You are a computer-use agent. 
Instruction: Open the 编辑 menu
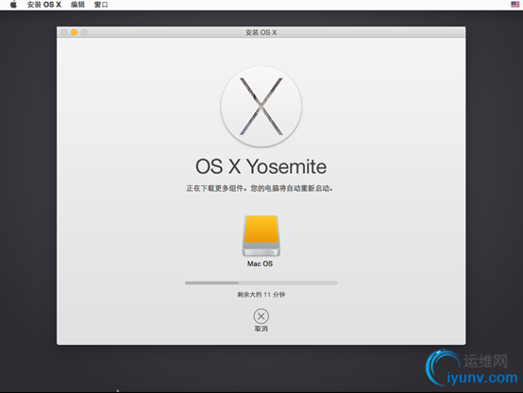pos(77,5)
